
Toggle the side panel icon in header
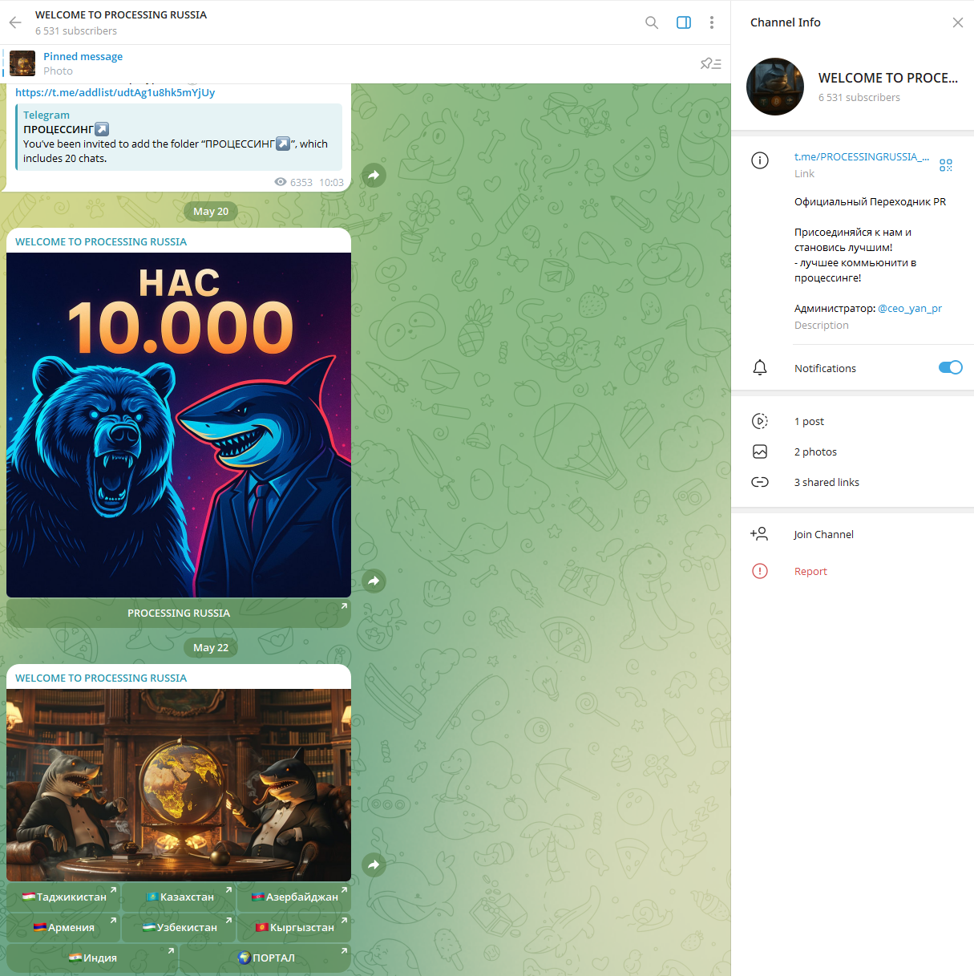684,22
